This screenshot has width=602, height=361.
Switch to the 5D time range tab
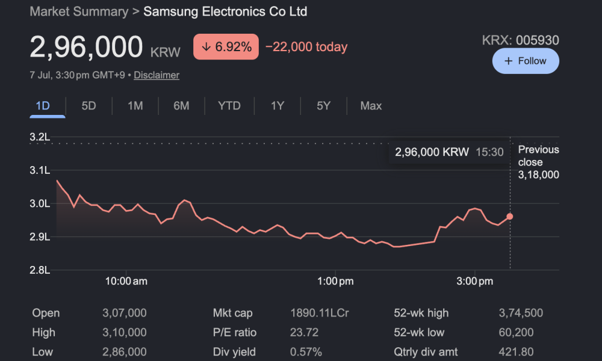[88, 106]
